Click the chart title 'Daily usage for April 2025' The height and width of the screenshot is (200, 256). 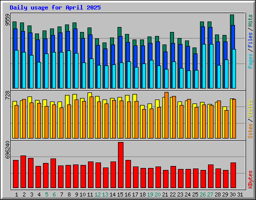click(x=55, y=7)
